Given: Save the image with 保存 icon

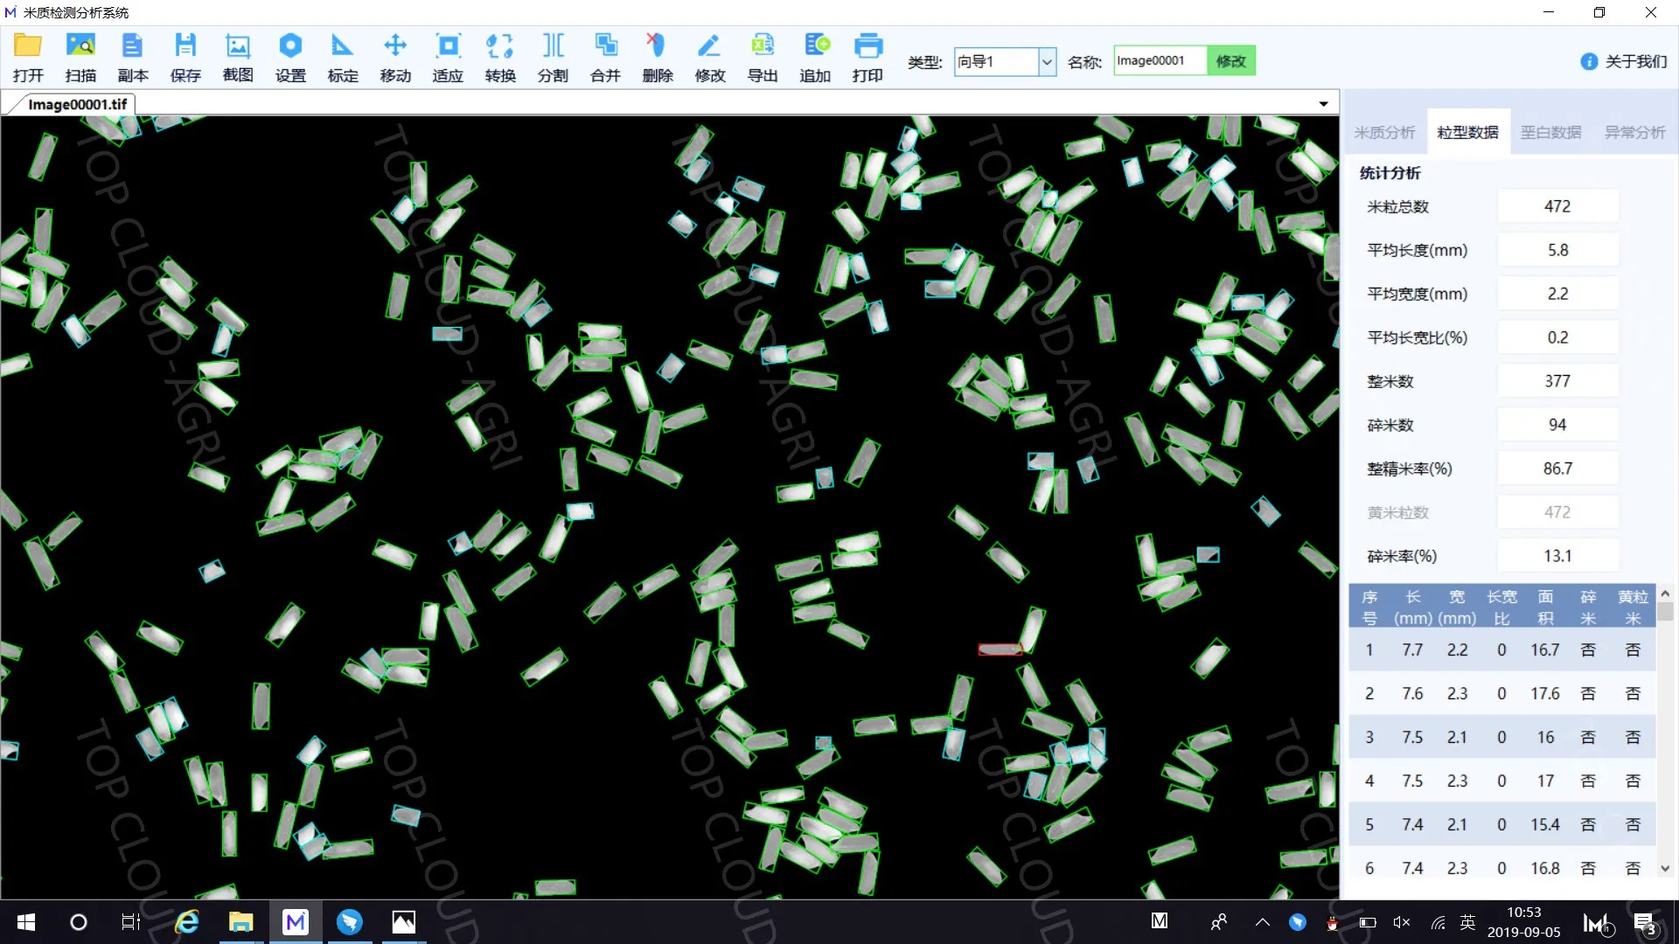Looking at the screenshot, I should pyautogui.click(x=185, y=58).
